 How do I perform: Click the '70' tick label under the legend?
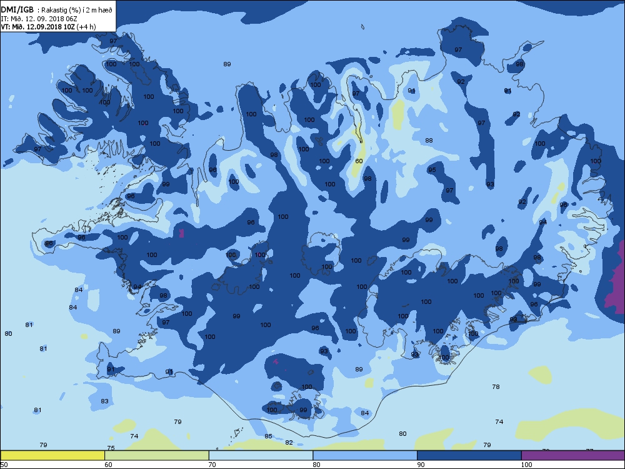[x=212, y=465]
